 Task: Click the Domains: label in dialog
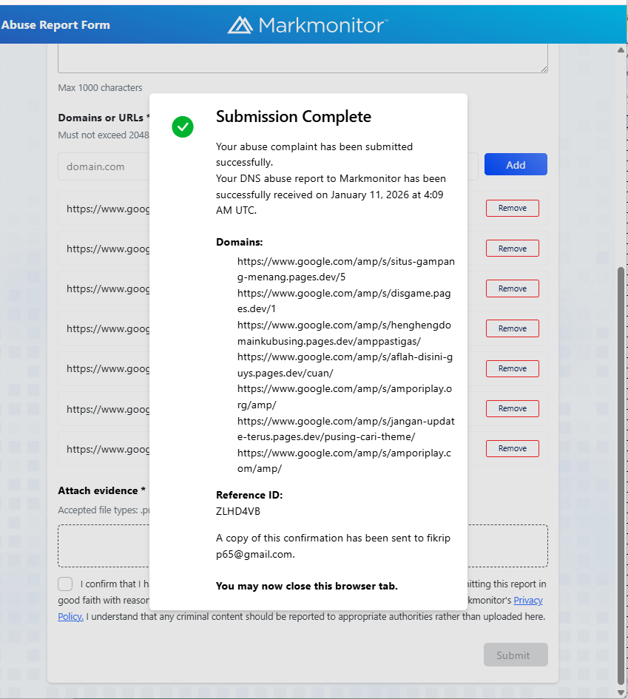coord(240,242)
